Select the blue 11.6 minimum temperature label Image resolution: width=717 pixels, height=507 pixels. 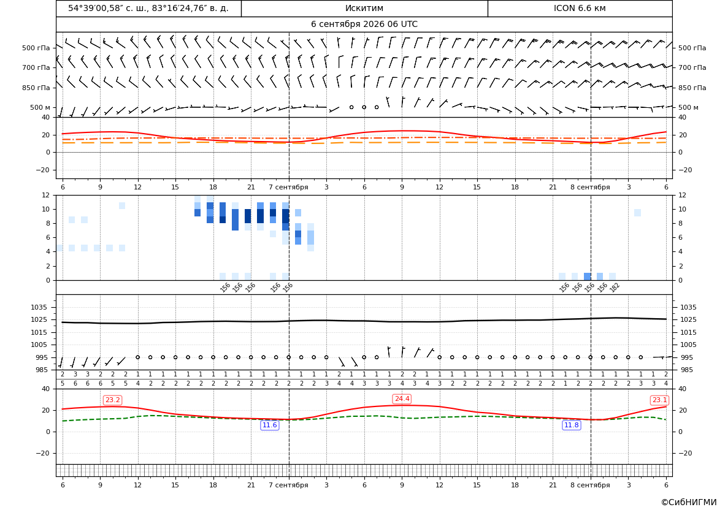click(269, 425)
